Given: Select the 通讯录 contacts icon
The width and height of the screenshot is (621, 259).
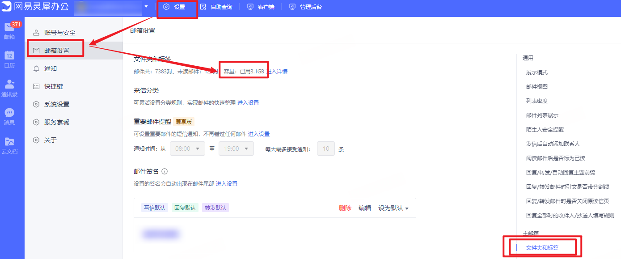Looking at the screenshot, I should (11, 85).
